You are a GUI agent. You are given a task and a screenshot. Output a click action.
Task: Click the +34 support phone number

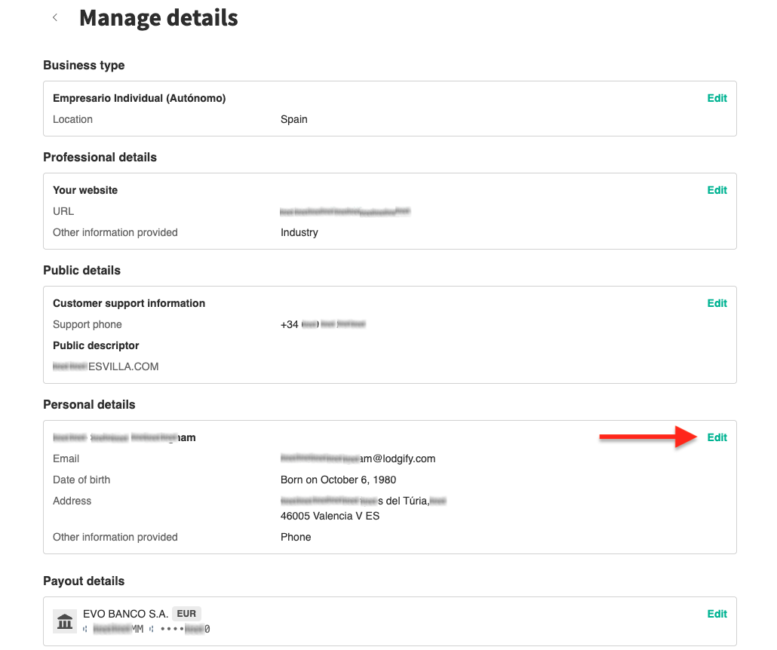[323, 324]
